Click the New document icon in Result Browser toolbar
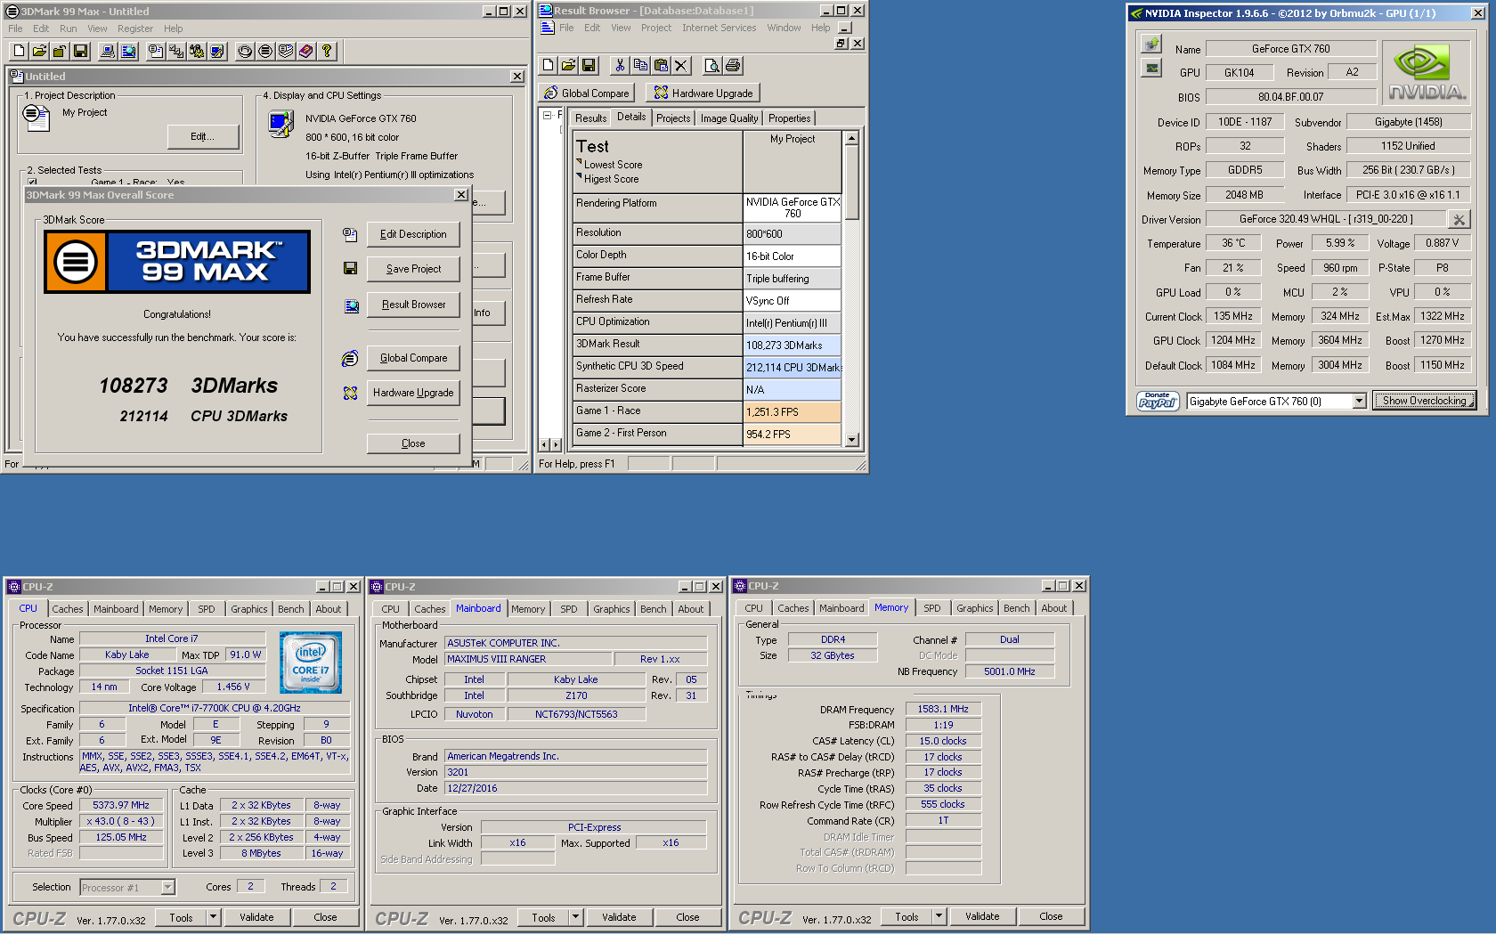Image resolution: width=1496 pixels, height=935 pixels. coord(548,65)
